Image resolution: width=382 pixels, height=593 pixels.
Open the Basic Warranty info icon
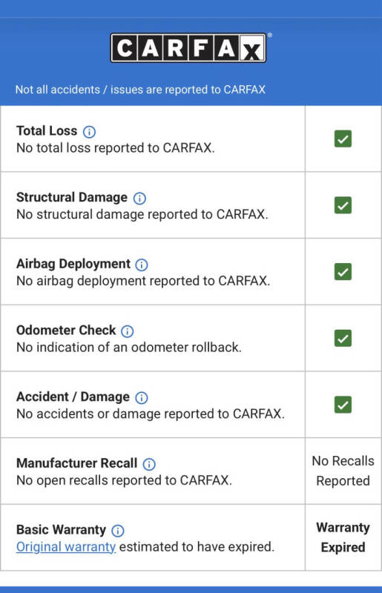[118, 531]
